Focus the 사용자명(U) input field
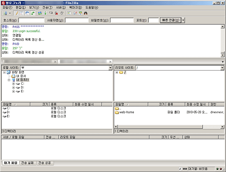226x172 pixels. 77,20
